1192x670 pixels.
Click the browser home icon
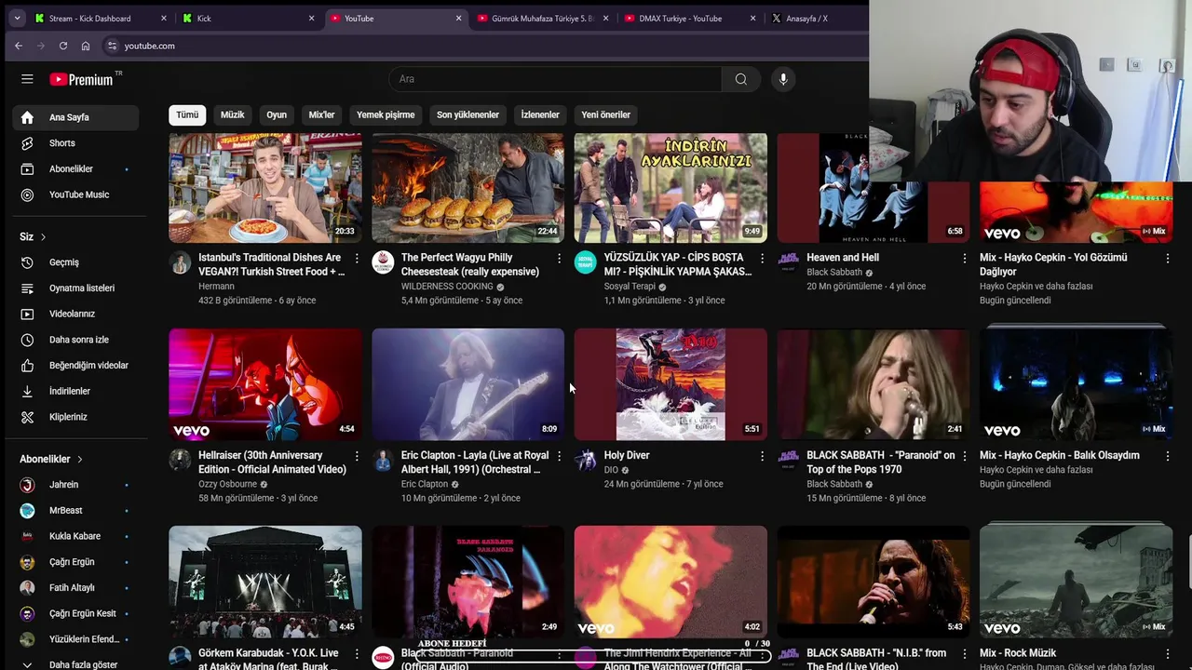coord(86,46)
